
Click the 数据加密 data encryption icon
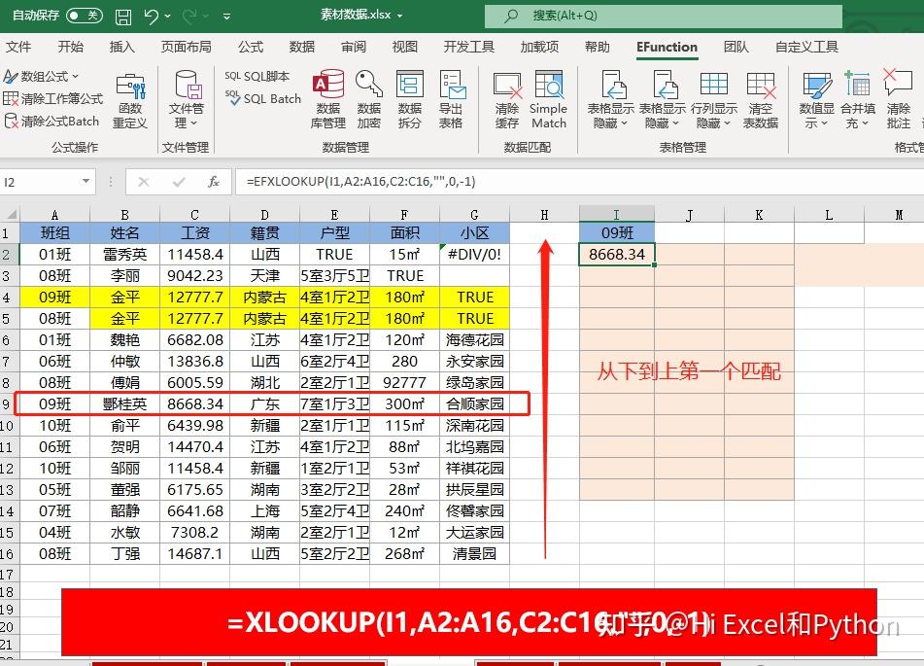[x=369, y=97]
